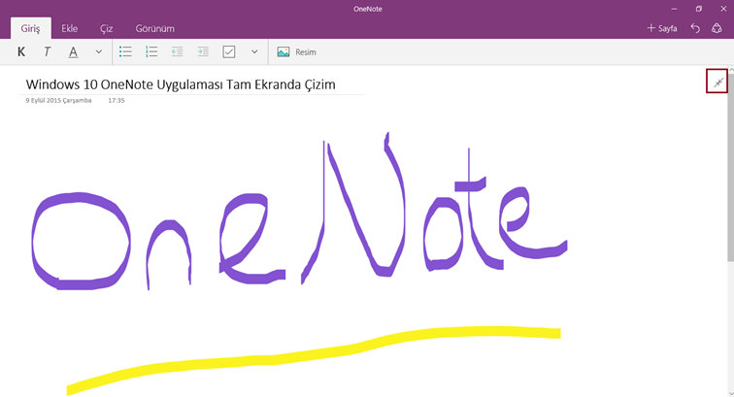Open the Ekle tab
Screen dimensions: 734x397
tap(69, 28)
